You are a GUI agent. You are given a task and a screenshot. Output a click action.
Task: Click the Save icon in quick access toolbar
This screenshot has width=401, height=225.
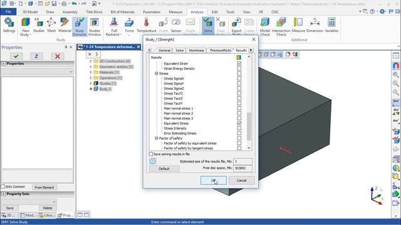[55, 4]
